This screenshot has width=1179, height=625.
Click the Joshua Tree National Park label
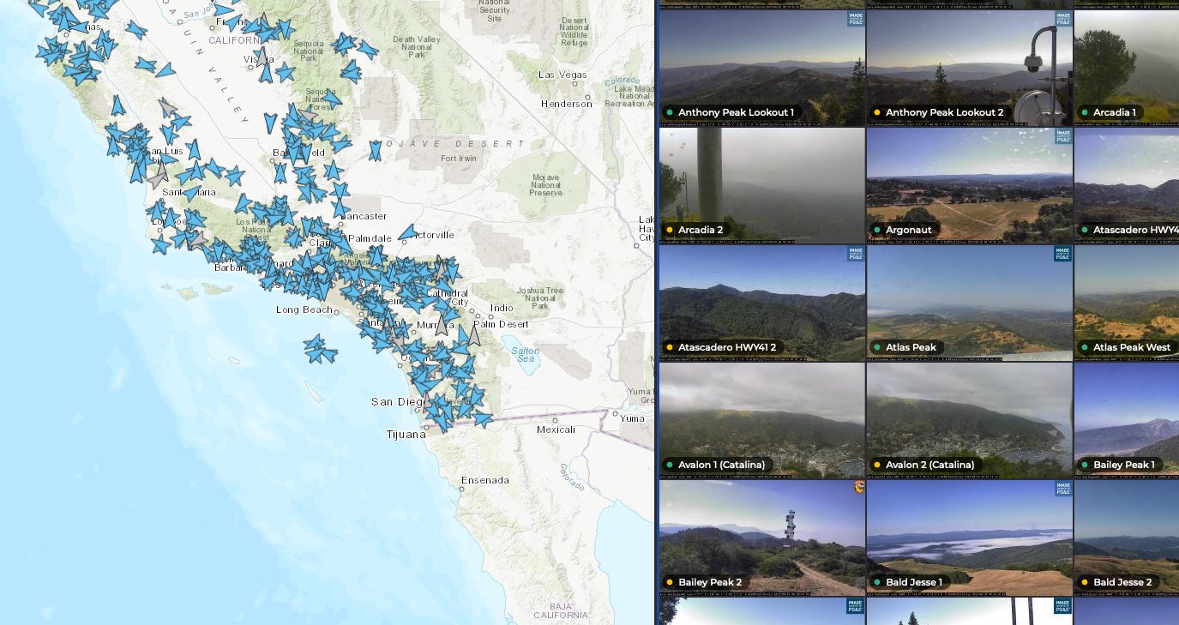pos(539,297)
